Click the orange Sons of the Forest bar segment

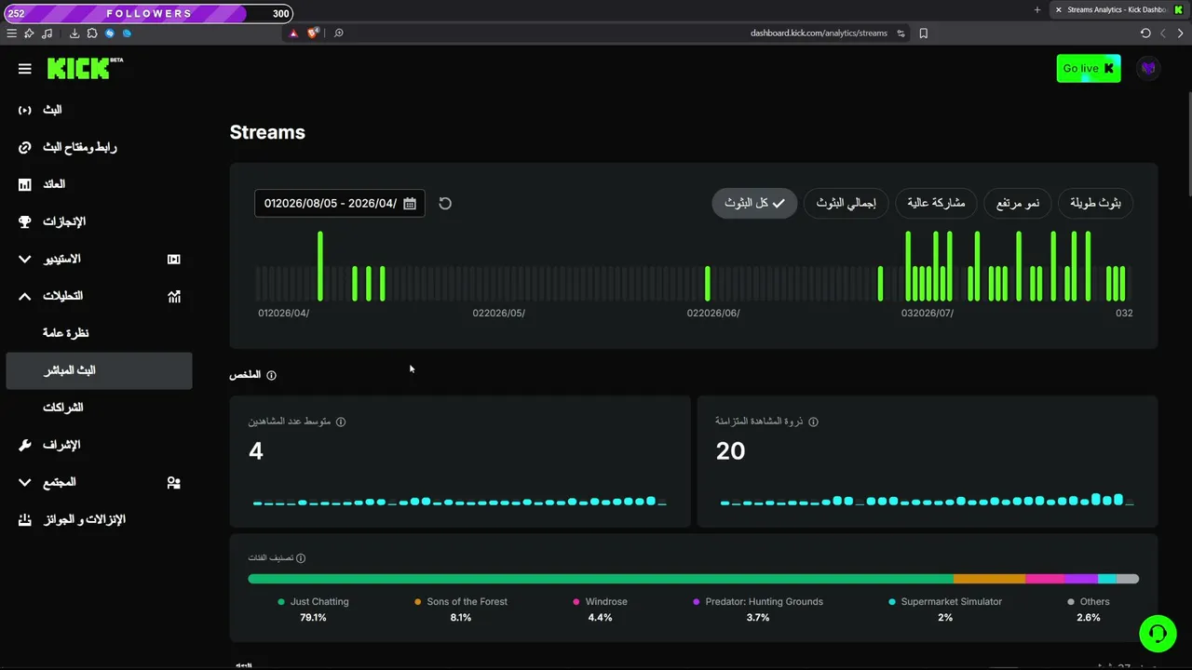tap(989, 579)
